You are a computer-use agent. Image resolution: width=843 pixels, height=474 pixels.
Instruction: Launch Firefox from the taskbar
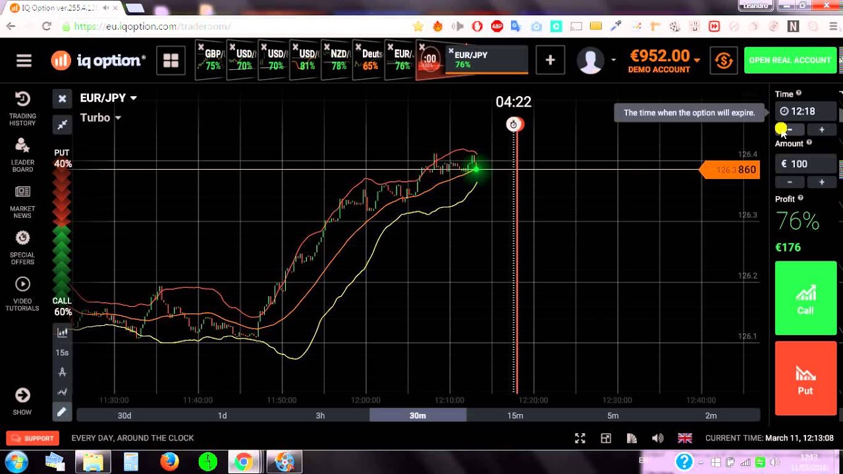click(169, 461)
